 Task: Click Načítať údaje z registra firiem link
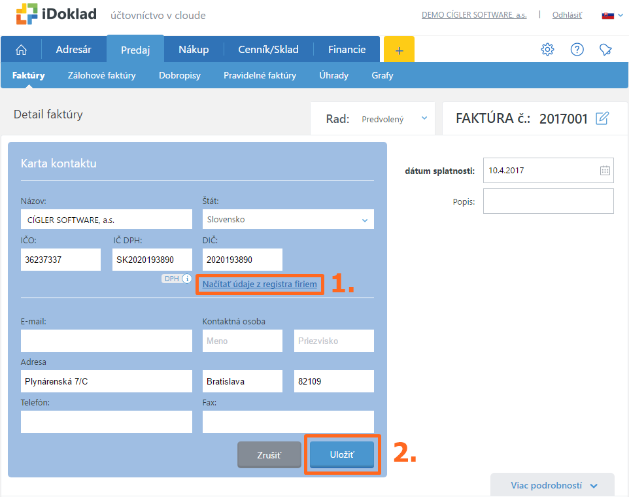click(x=260, y=284)
